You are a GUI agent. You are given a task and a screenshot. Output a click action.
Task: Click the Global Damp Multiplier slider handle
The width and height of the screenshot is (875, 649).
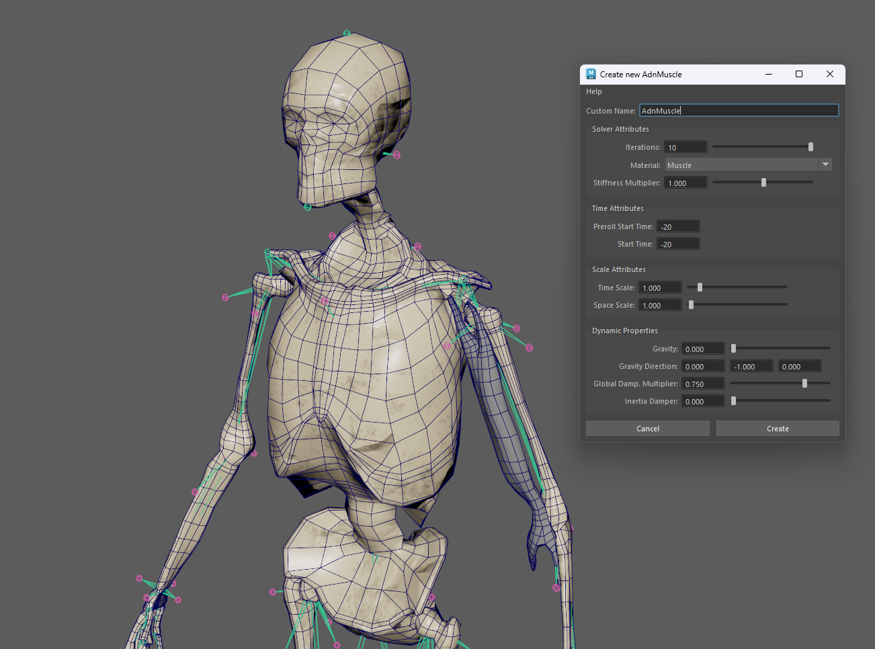tap(805, 383)
